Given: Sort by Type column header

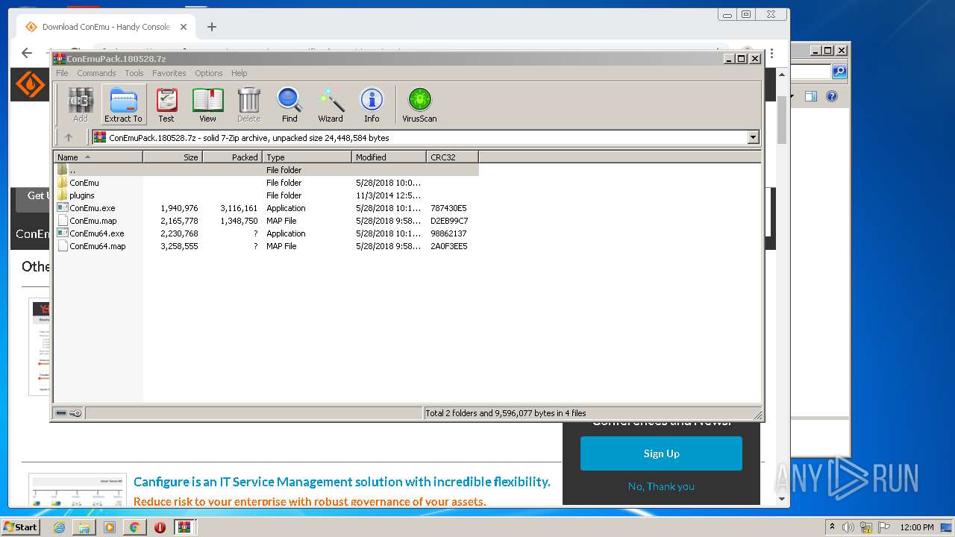Looking at the screenshot, I should (x=307, y=157).
